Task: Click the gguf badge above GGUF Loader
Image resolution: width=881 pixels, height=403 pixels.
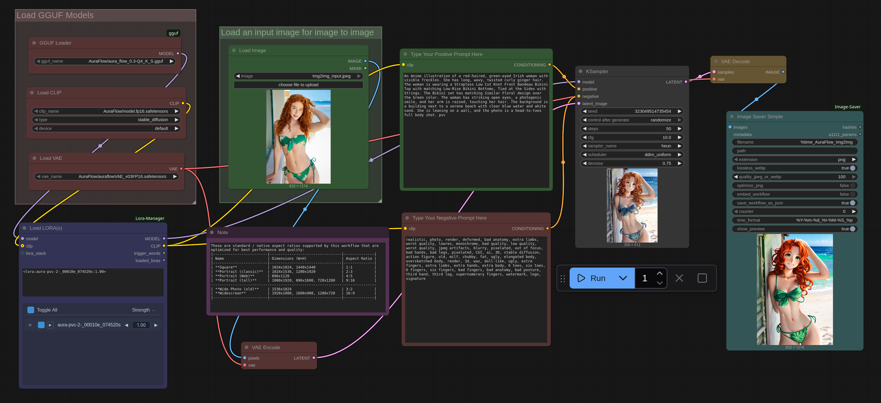Action: point(173,33)
